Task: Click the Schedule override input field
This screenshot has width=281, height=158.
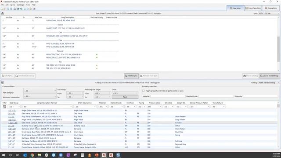Action: pyautogui.click(x=260, y=97)
